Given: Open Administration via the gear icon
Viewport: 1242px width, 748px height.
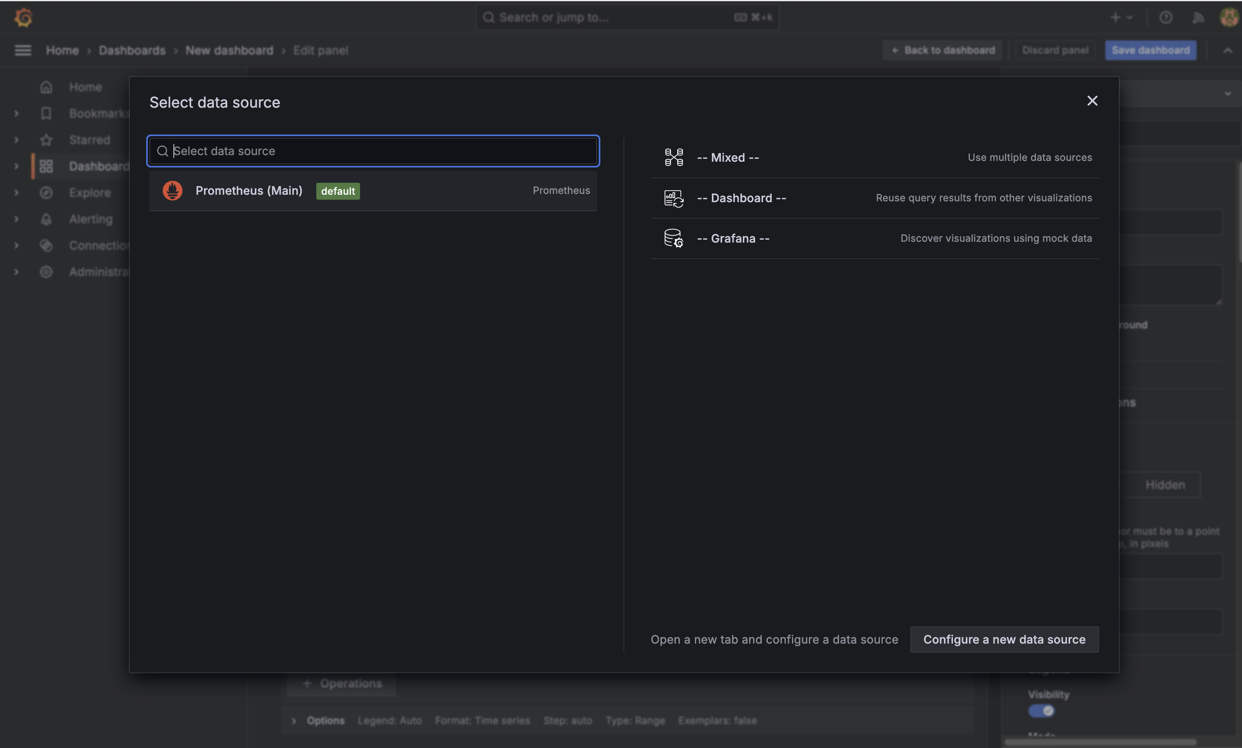Looking at the screenshot, I should [x=46, y=271].
